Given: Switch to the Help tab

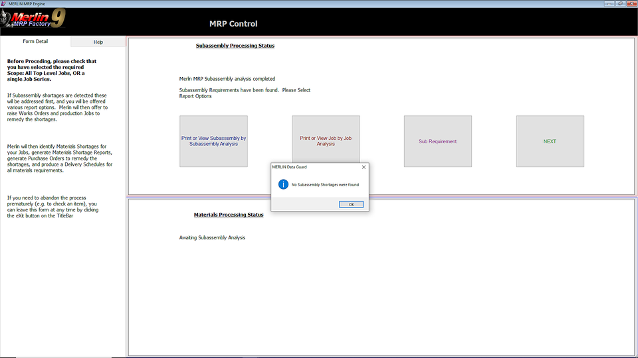Looking at the screenshot, I should click(98, 42).
